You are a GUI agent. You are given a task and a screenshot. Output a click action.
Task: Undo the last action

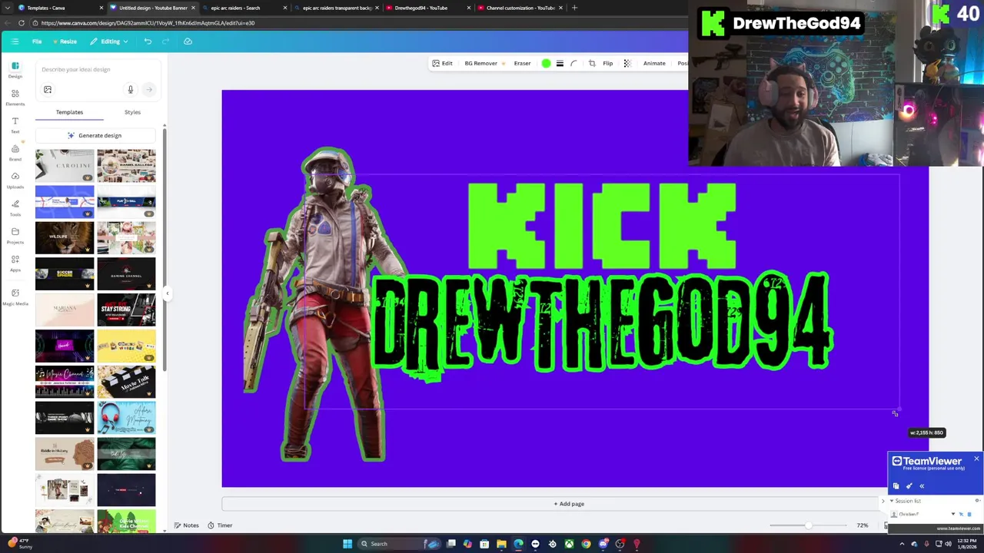(148, 41)
